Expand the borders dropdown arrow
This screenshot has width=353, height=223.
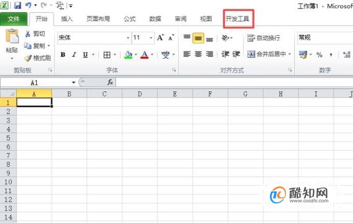click(x=115, y=55)
